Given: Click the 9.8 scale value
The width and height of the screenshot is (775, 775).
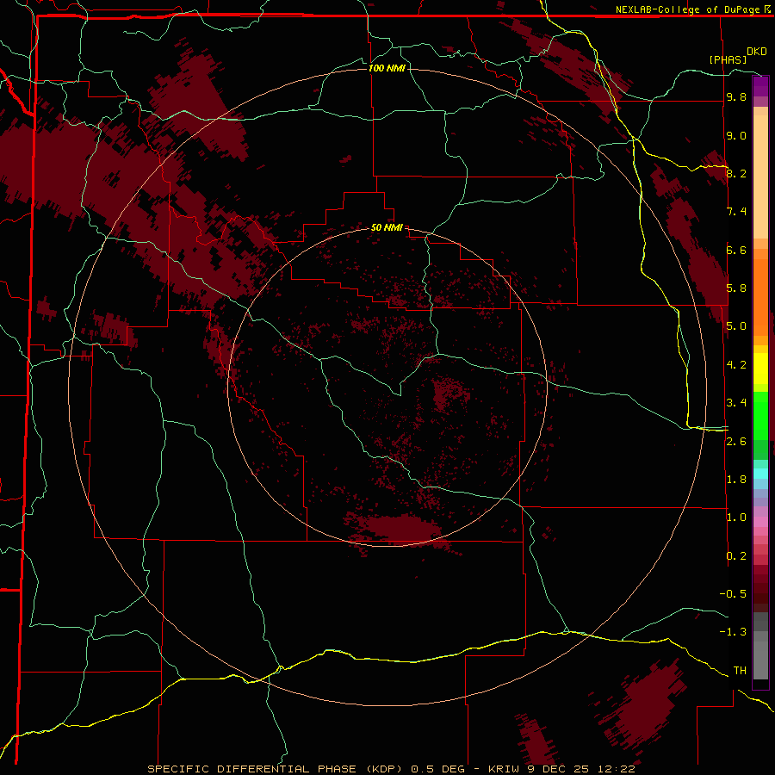Looking at the screenshot, I should click(736, 96).
